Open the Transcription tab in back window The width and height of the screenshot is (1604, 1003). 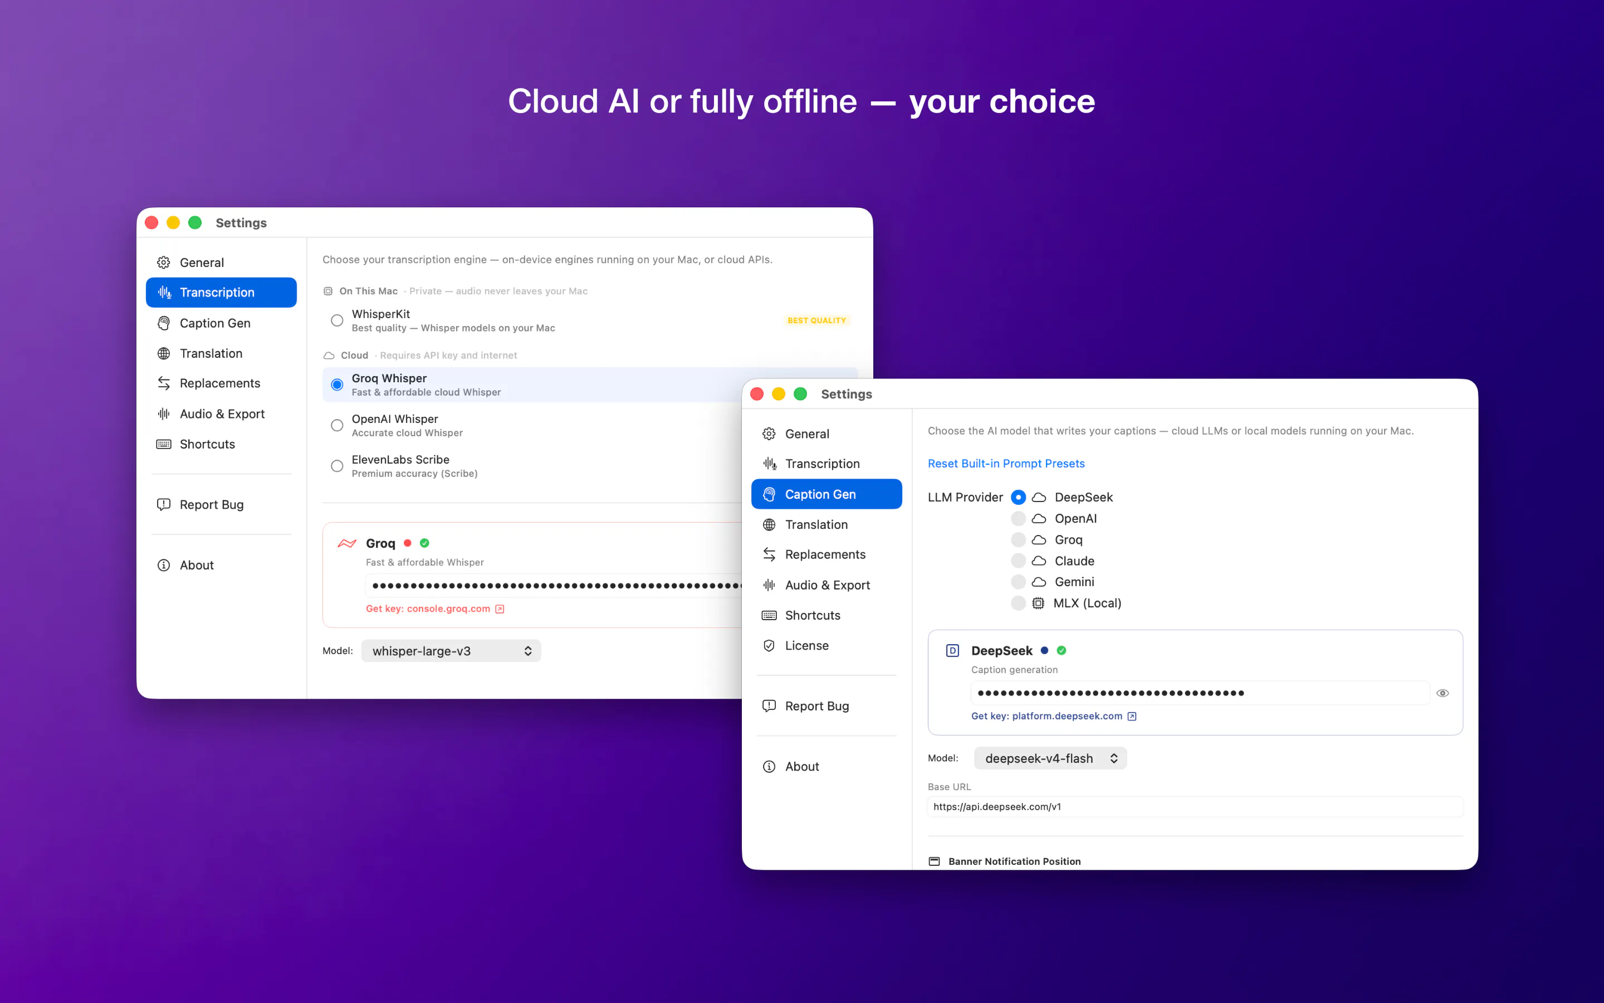pyautogui.click(x=221, y=293)
